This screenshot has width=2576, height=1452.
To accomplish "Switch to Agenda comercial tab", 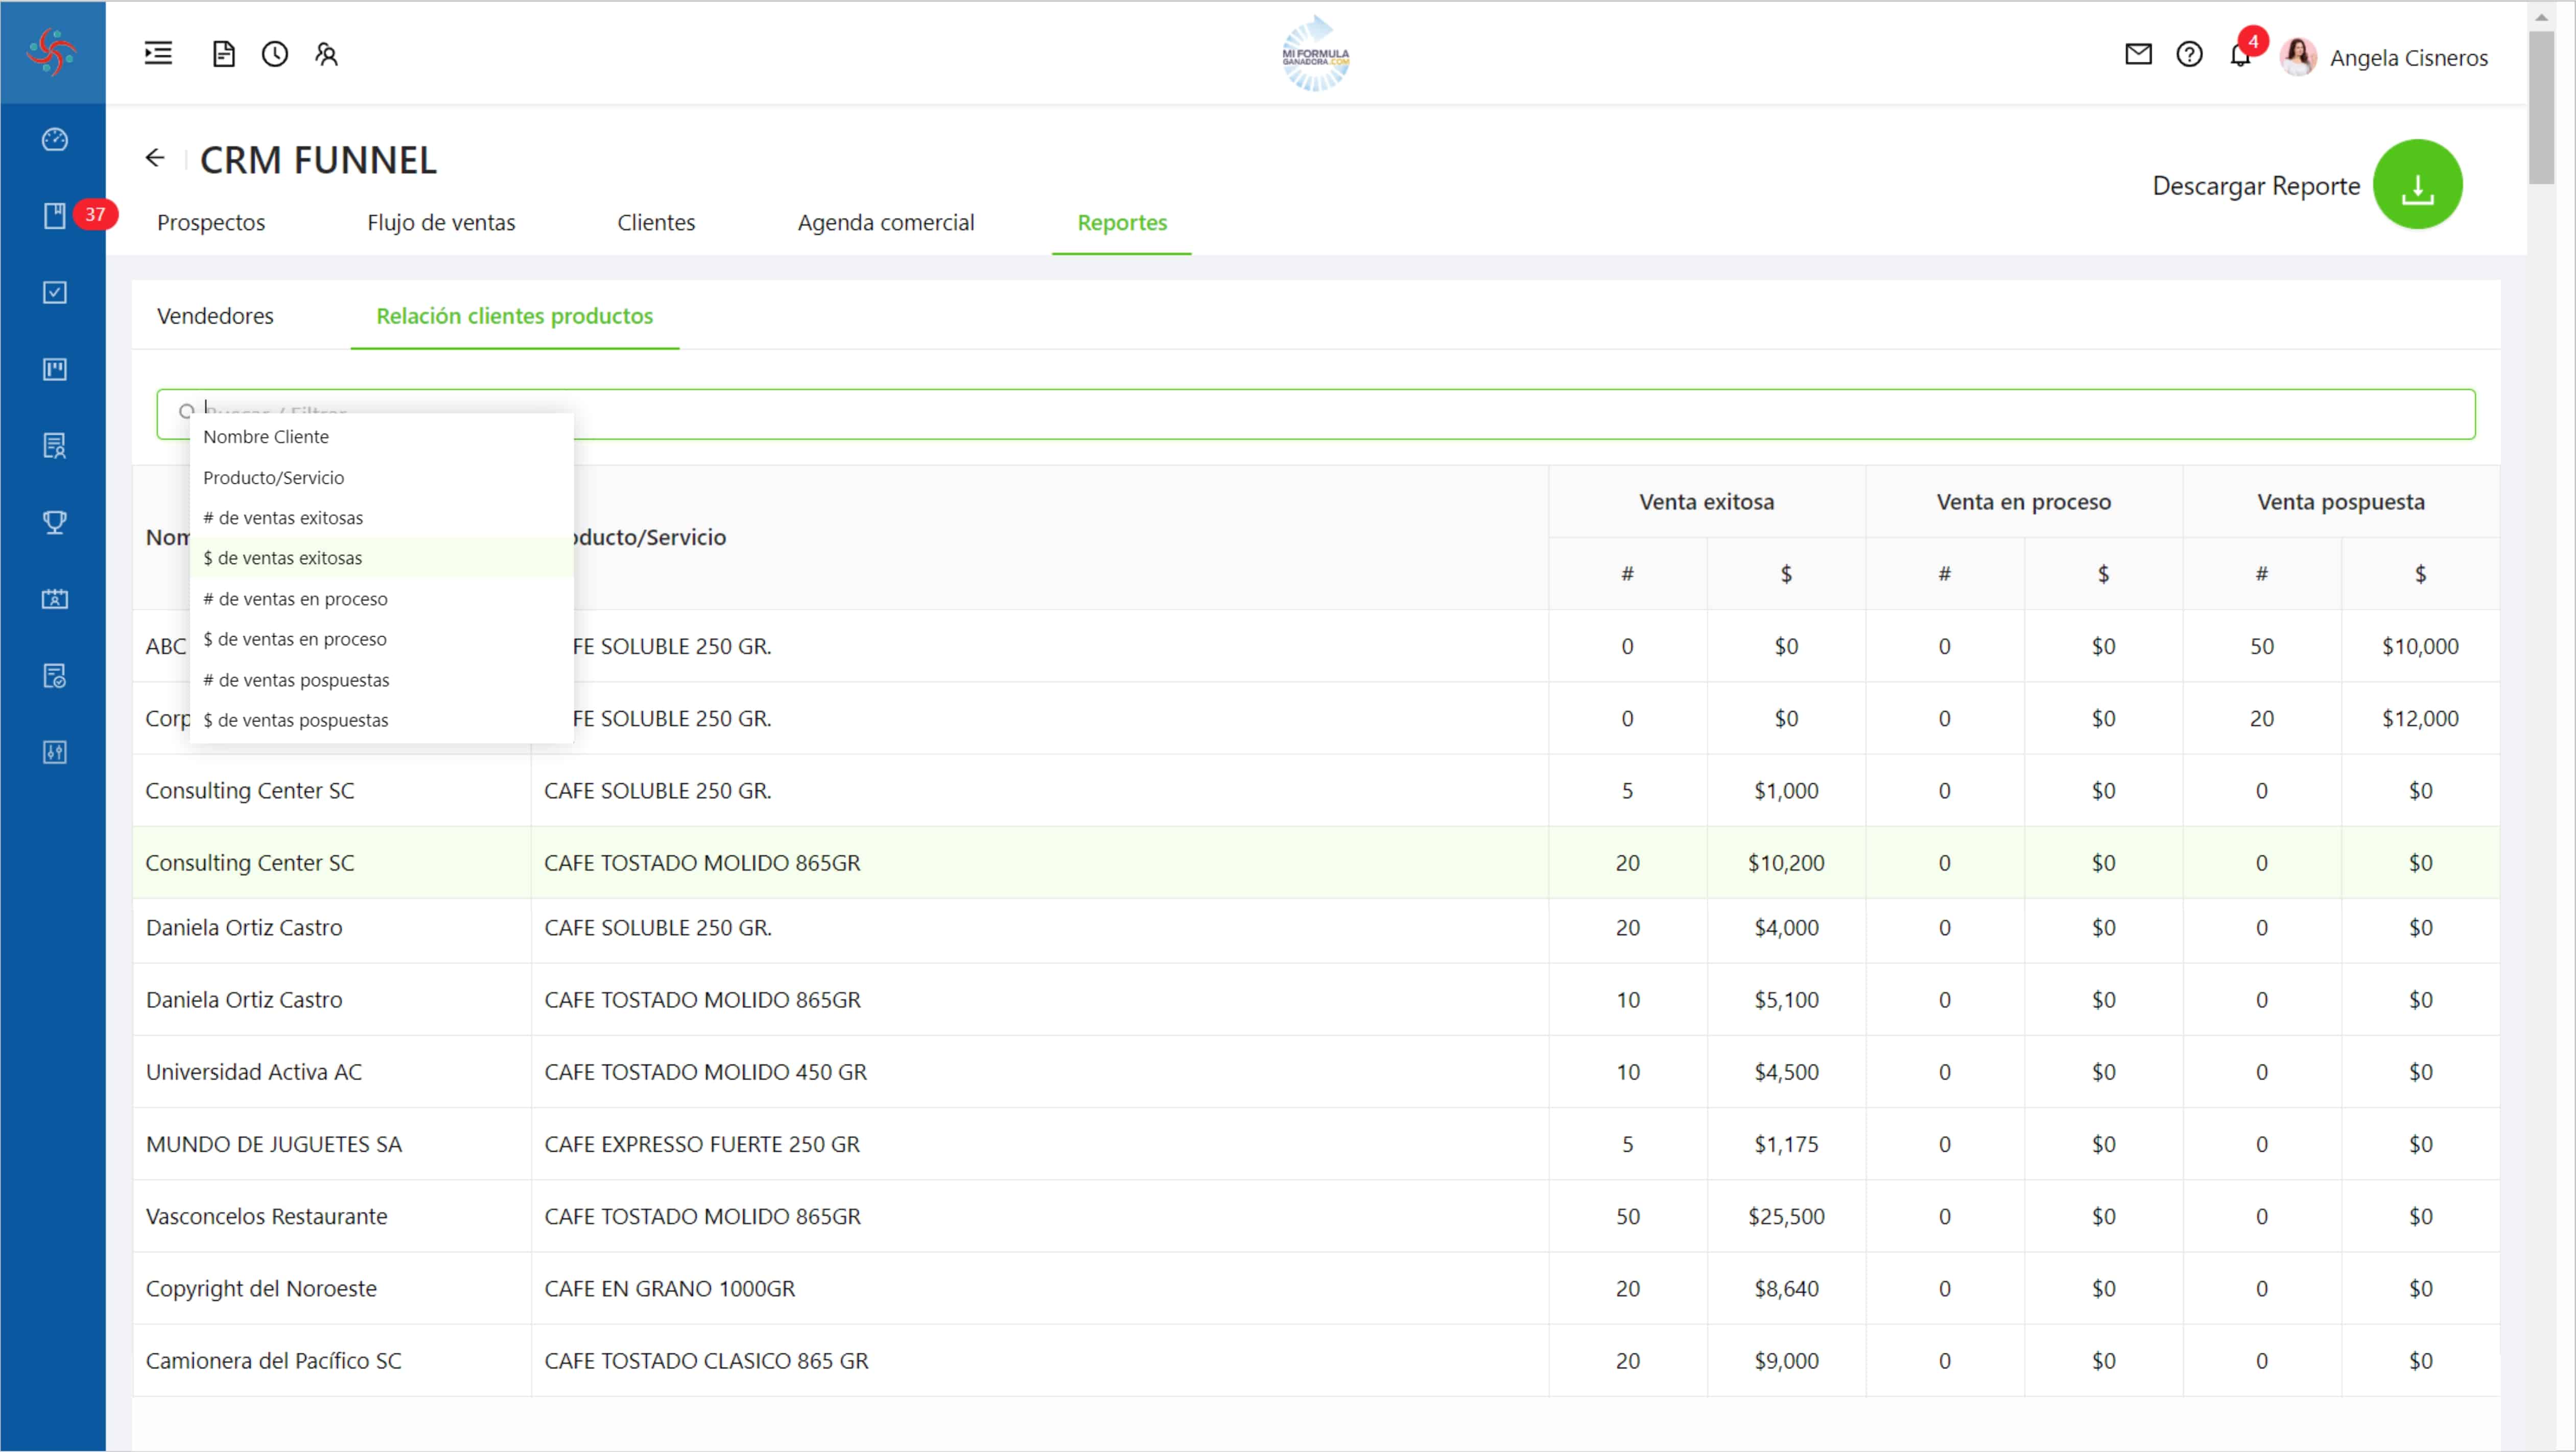I will (x=885, y=222).
